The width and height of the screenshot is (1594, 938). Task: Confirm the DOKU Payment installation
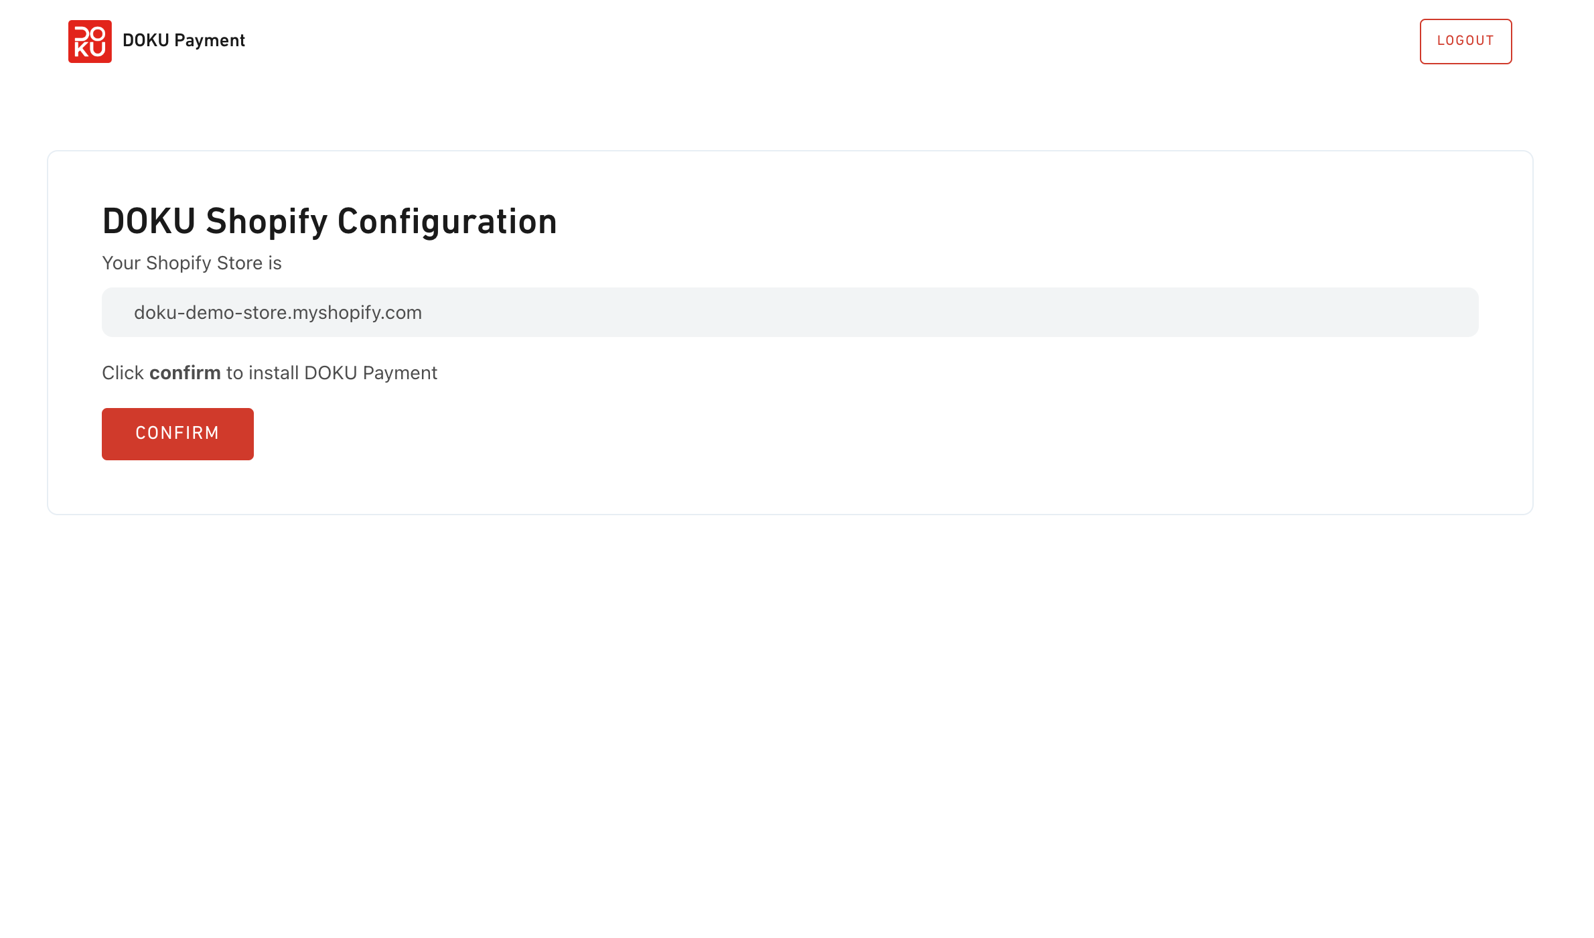coord(177,434)
